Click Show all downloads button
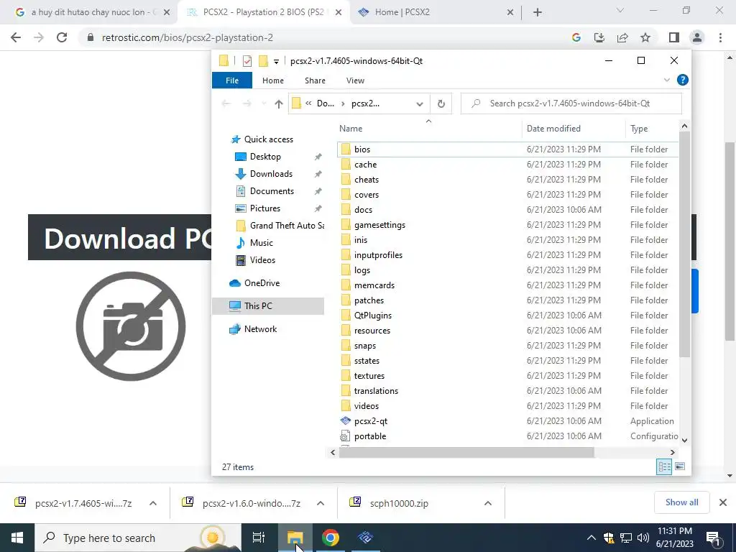 click(x=681, y=502)
